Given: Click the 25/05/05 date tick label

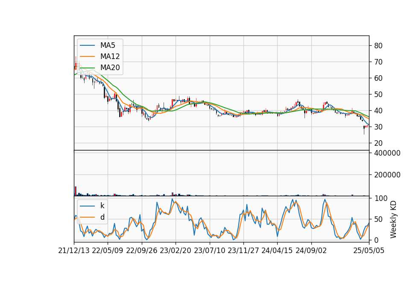Looking at the screenshot, I should tap(369, 251).
